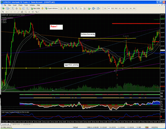The height and width of the screenshot is (129, 166).
Task: Switch to W1 timeframe
Action: click(x=130, y=8)
